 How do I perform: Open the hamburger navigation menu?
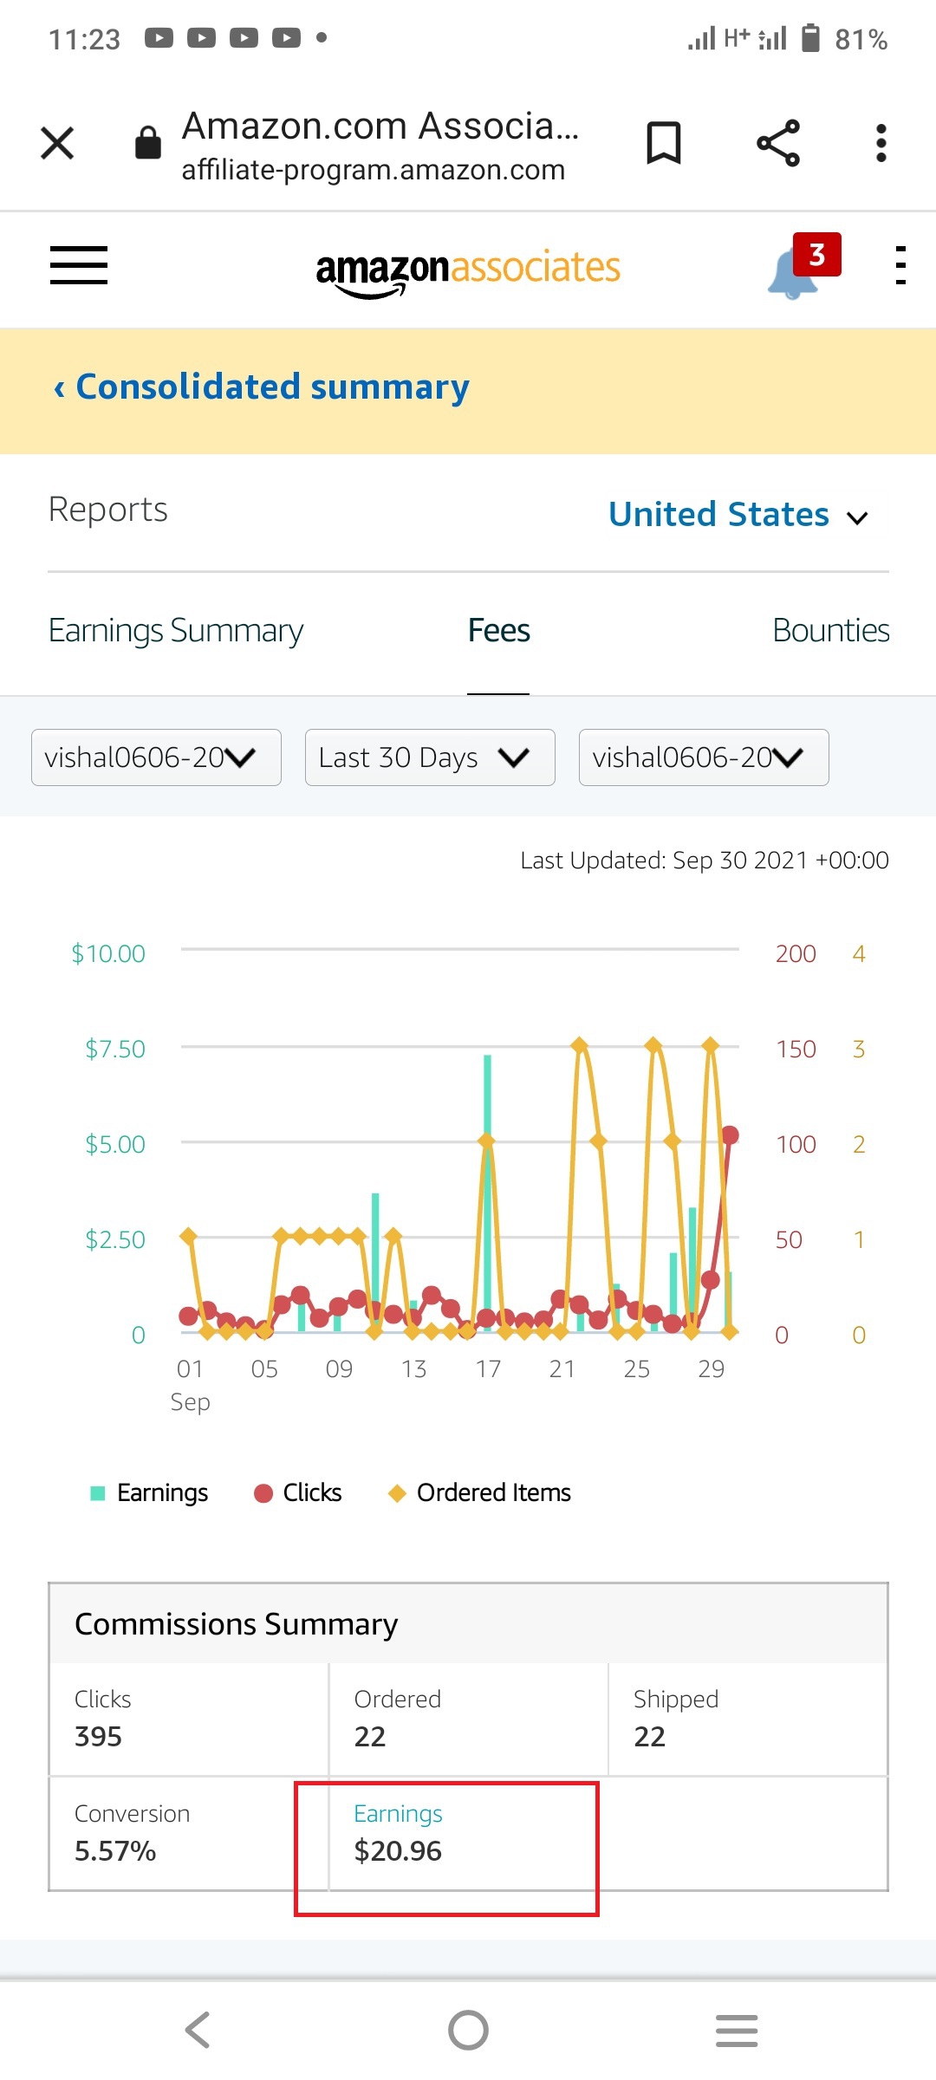[79, 265]
